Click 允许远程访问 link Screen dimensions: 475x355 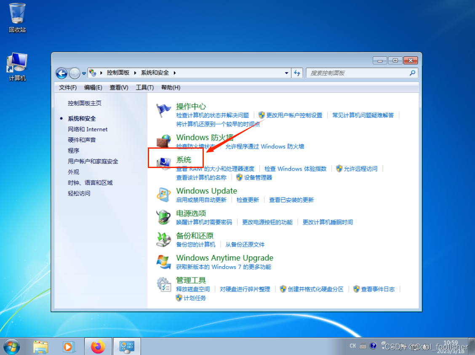click(360, 169)
